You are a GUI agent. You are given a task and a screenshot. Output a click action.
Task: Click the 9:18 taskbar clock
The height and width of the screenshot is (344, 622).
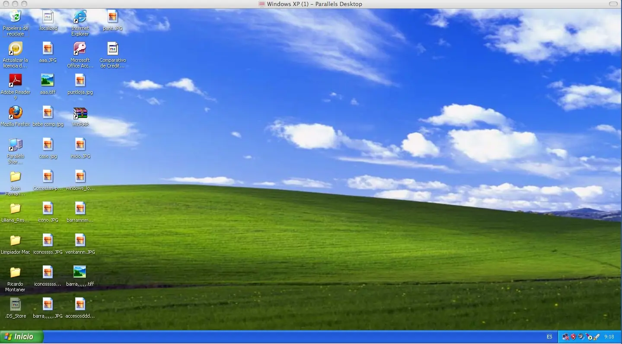click(609, 337)
